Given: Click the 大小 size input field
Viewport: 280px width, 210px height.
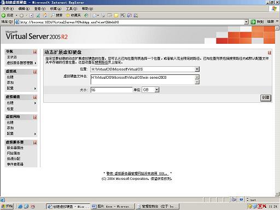Looking at the screenshot, I should (x=111, y=90).
